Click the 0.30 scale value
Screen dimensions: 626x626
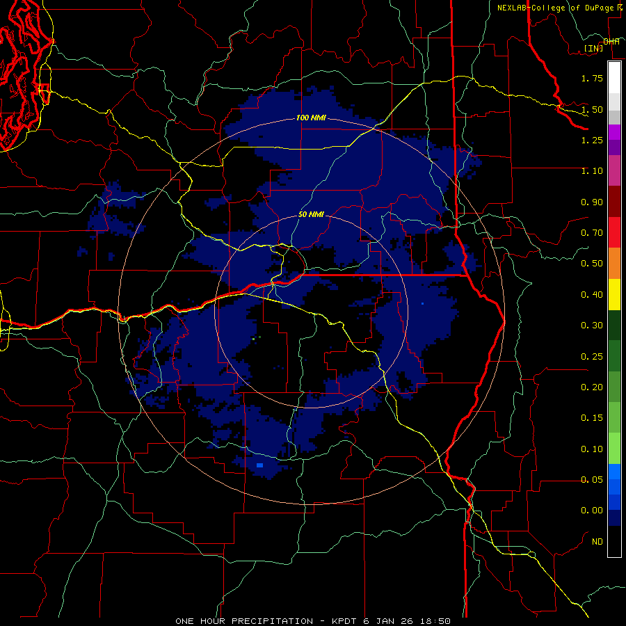592,326
